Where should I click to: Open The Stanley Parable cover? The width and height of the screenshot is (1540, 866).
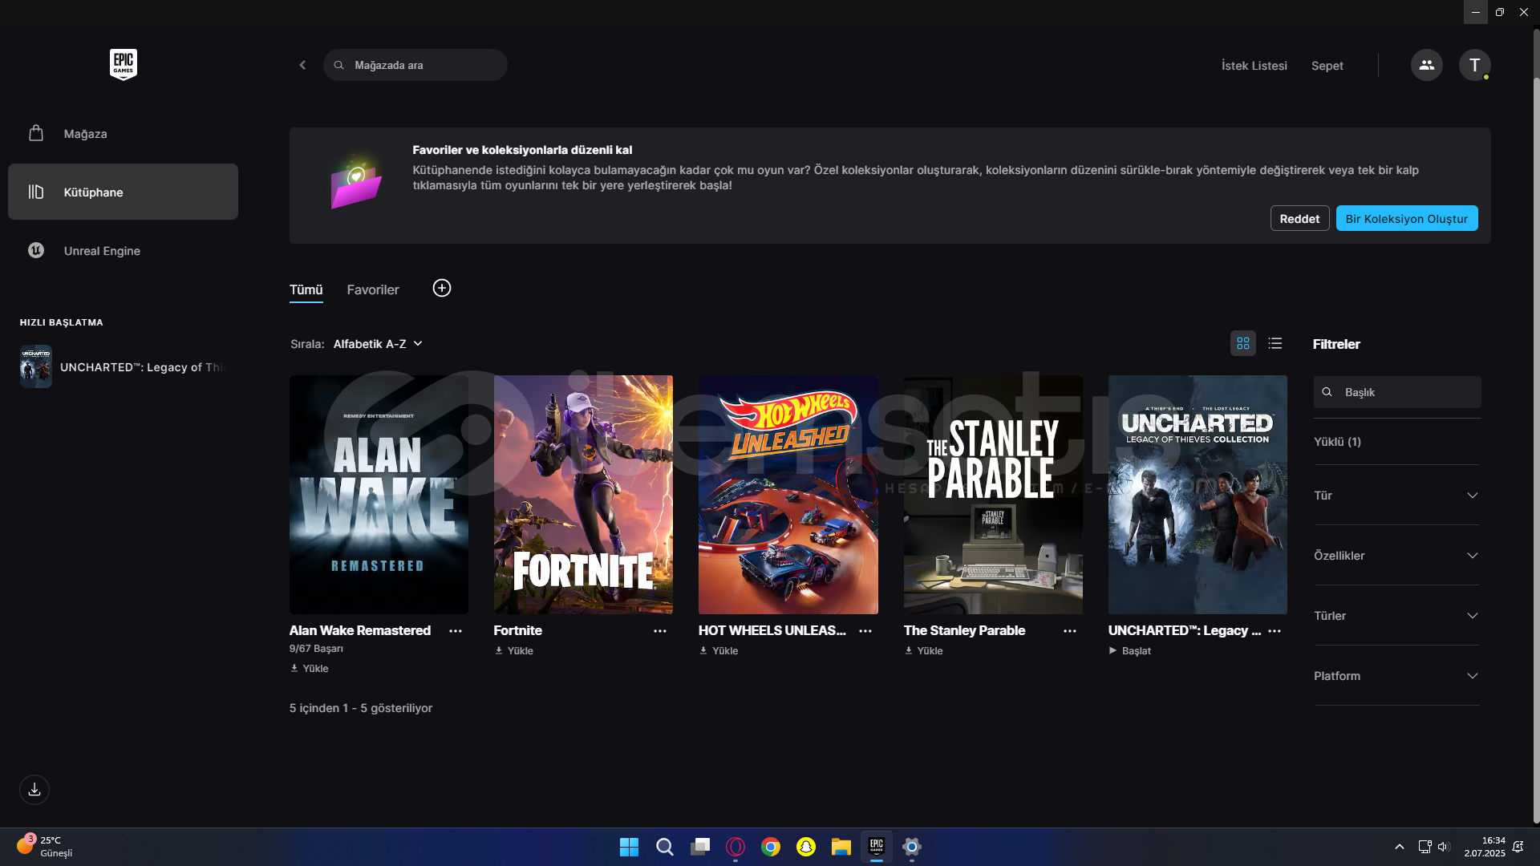(993, 495)
